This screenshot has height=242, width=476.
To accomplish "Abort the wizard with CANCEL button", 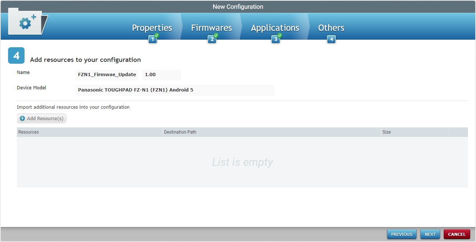I will (x=457, y=234).
